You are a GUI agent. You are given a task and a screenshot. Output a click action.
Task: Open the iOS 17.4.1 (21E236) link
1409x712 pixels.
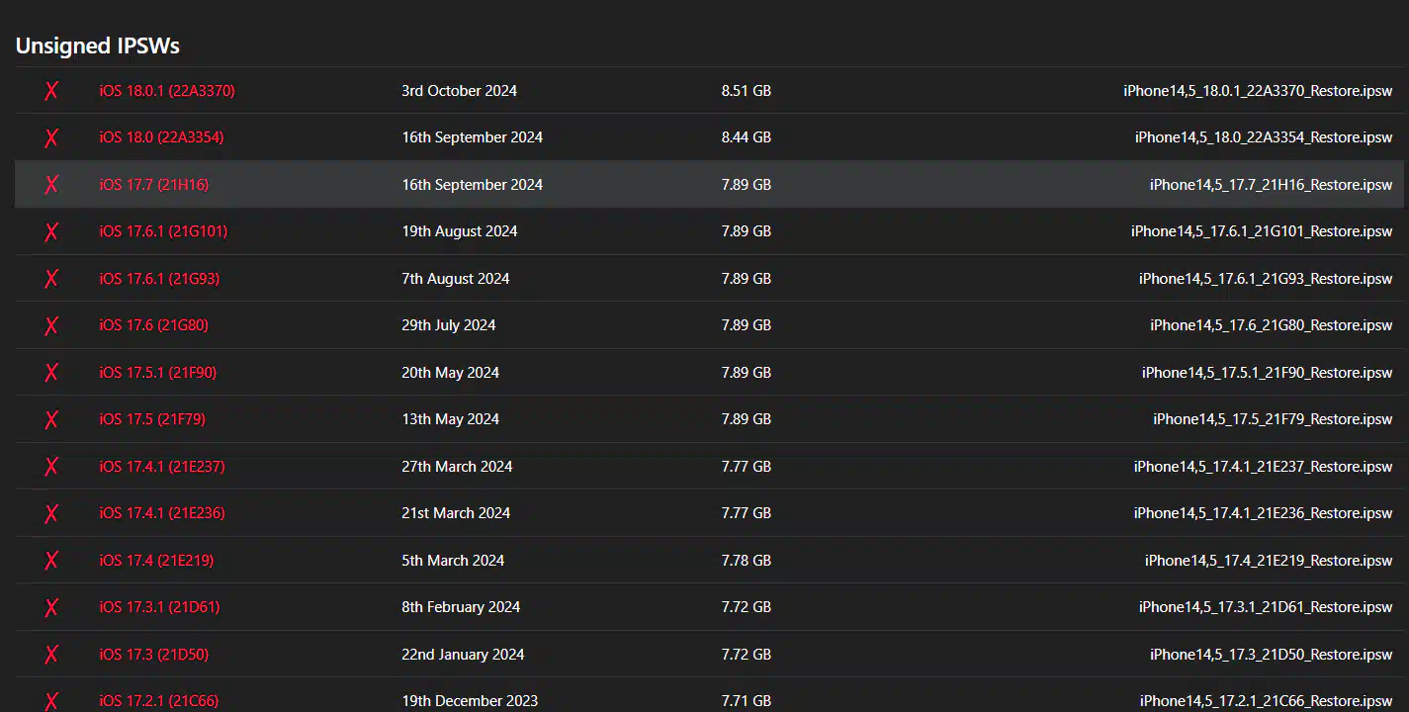coord(162,513)
